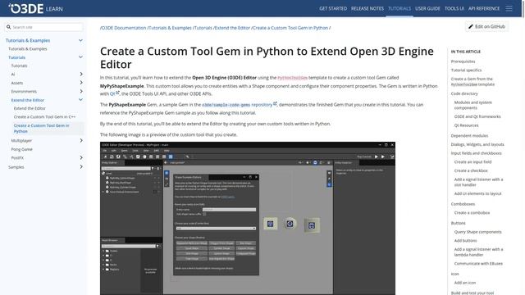Collapse the Tutorials & Examples sidebar section
The image size is (525, 295).
pyautogui.click(x=80, y=40)
